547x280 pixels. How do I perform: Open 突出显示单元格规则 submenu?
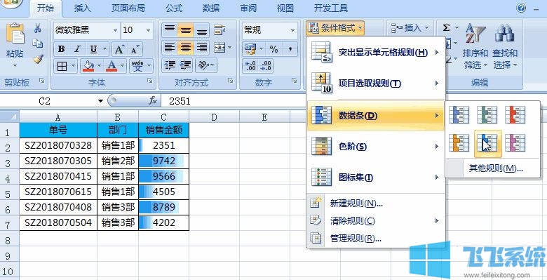(376, 53)
